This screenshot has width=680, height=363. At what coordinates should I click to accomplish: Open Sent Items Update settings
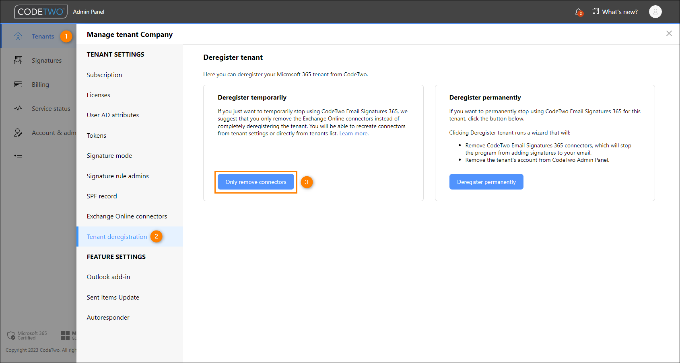(130, 297)
